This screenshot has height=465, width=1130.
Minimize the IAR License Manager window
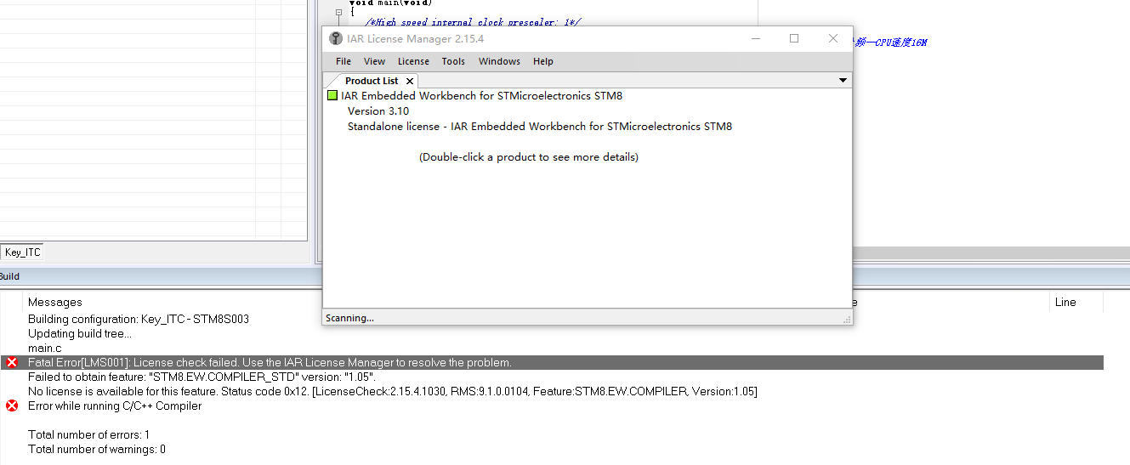click(755, 38)
